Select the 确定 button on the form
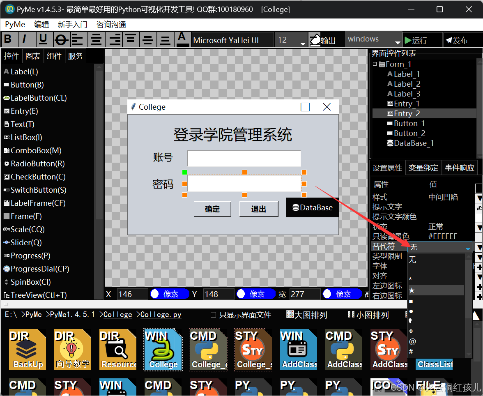 212,209
